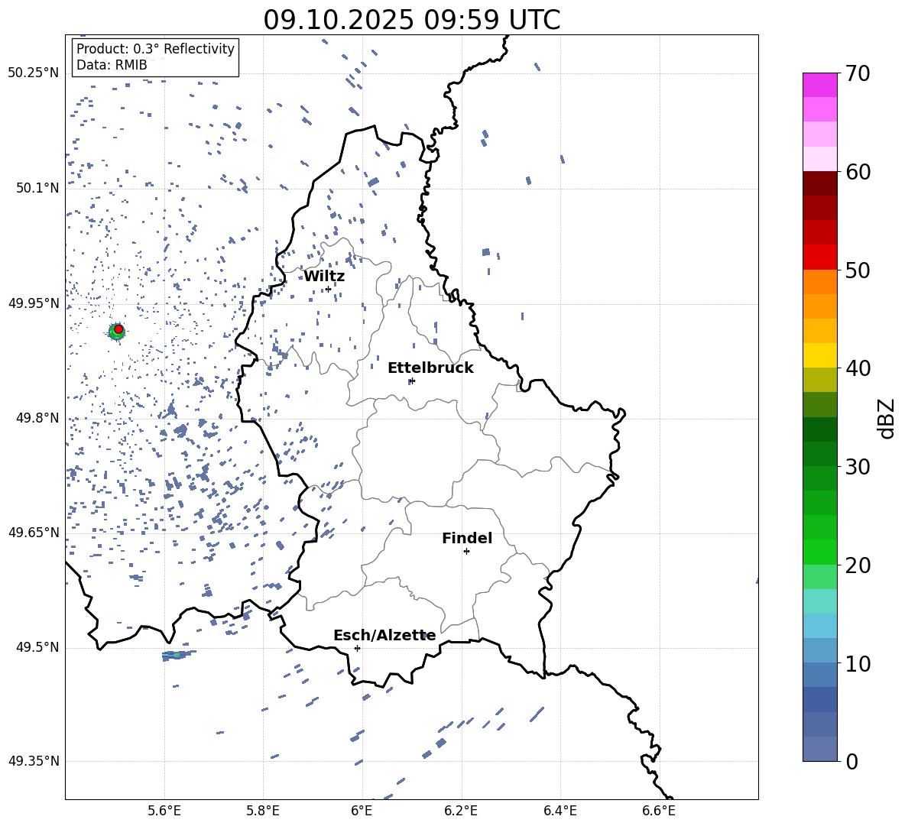Screen dimensions: 905x826
Task: Click the colorbar tick label 70
Action: (858, 74)
